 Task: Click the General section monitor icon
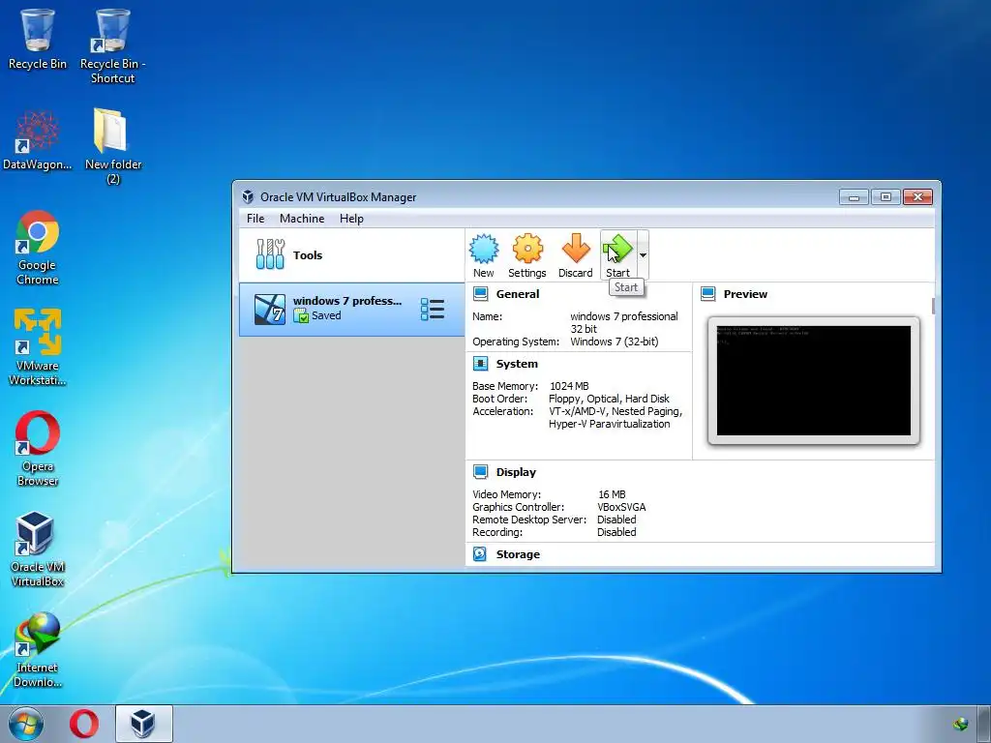click(480, 294)
